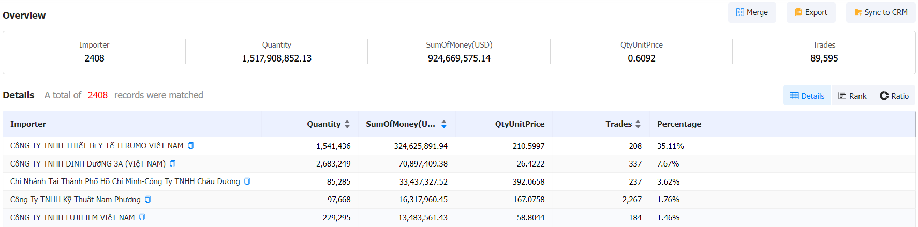Sort table by Quantity column arrows
918x227 pixels.
[347, 124]
